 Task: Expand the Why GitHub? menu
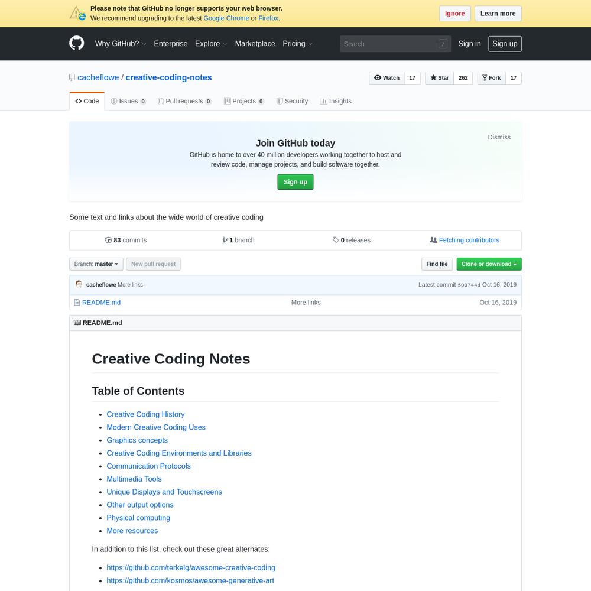121,44
